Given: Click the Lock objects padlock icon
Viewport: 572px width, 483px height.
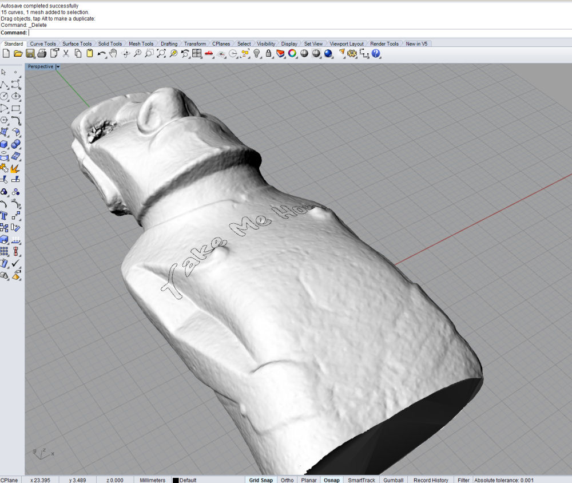Looking at the screenshot, I should [268, 53].
